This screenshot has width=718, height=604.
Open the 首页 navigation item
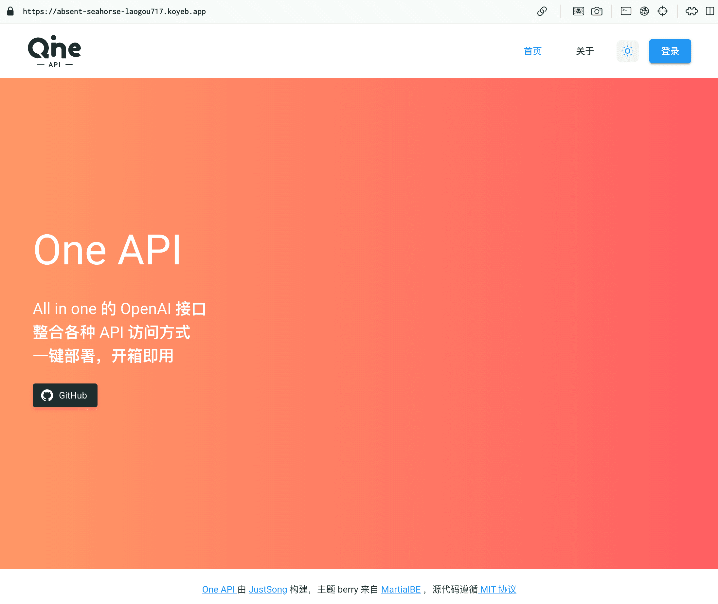click(532, 51)
